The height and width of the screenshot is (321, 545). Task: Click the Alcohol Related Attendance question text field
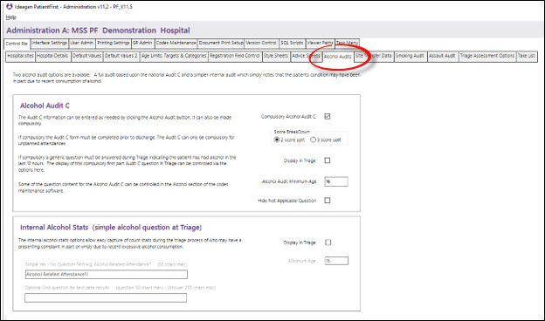[x=107, y=274]
